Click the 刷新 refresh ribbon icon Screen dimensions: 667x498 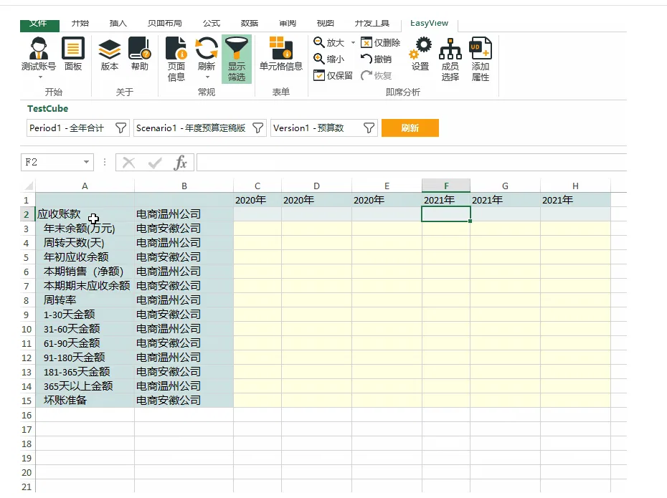tap(207, 48)
